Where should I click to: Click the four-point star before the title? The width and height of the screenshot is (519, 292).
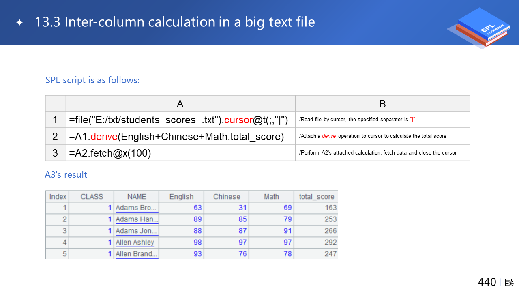[x=19, y=23]
